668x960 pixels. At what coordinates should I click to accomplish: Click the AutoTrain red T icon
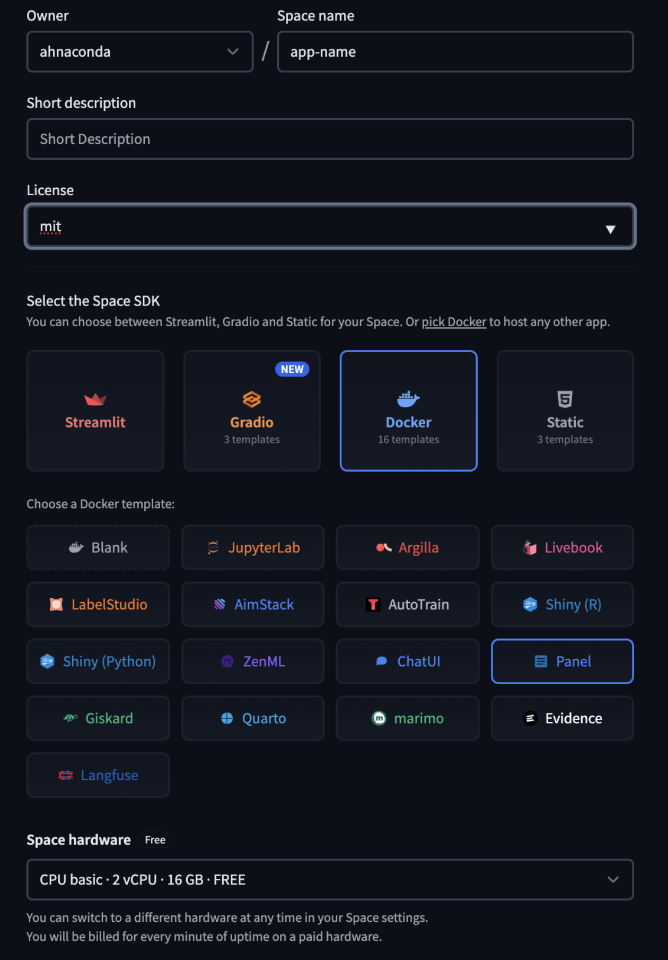(373, 604)
